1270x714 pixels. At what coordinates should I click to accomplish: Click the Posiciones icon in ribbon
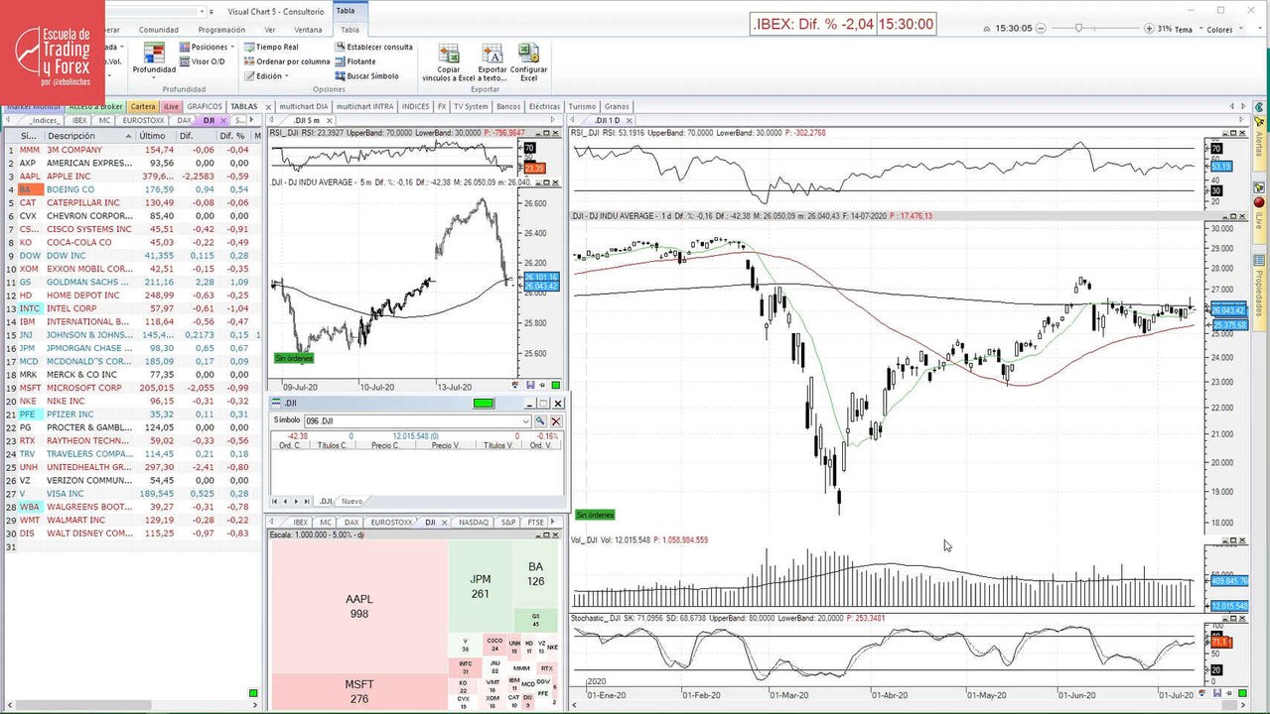184,47
